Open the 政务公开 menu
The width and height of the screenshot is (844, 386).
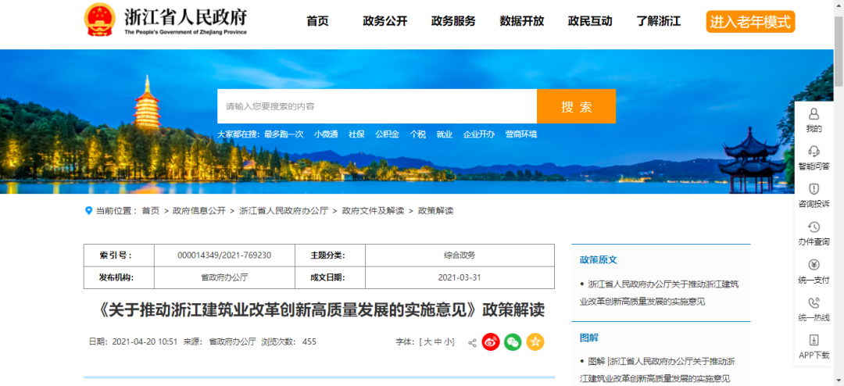click(384, 21)
